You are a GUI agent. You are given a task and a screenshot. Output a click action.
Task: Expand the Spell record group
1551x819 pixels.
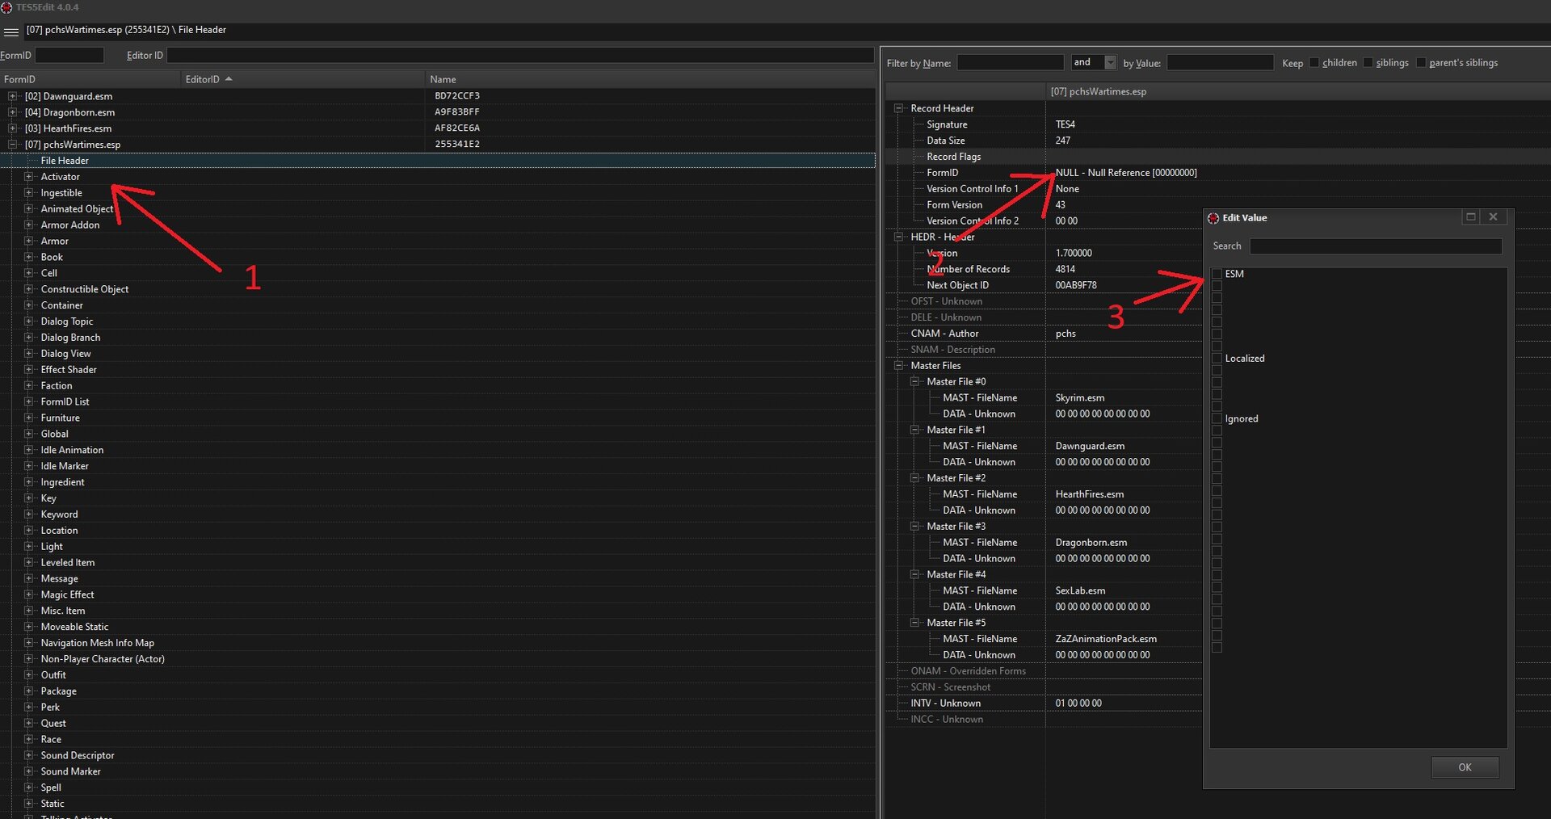click(x=28, y=787)
